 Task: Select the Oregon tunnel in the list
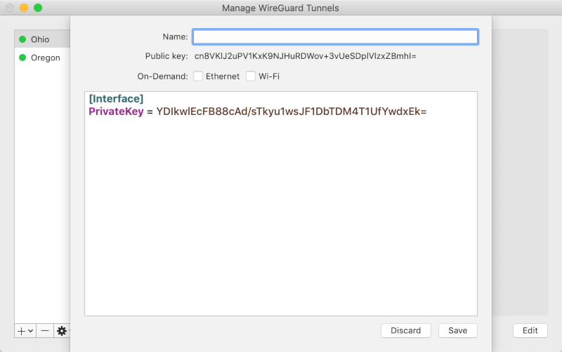(x=42, y=57)
